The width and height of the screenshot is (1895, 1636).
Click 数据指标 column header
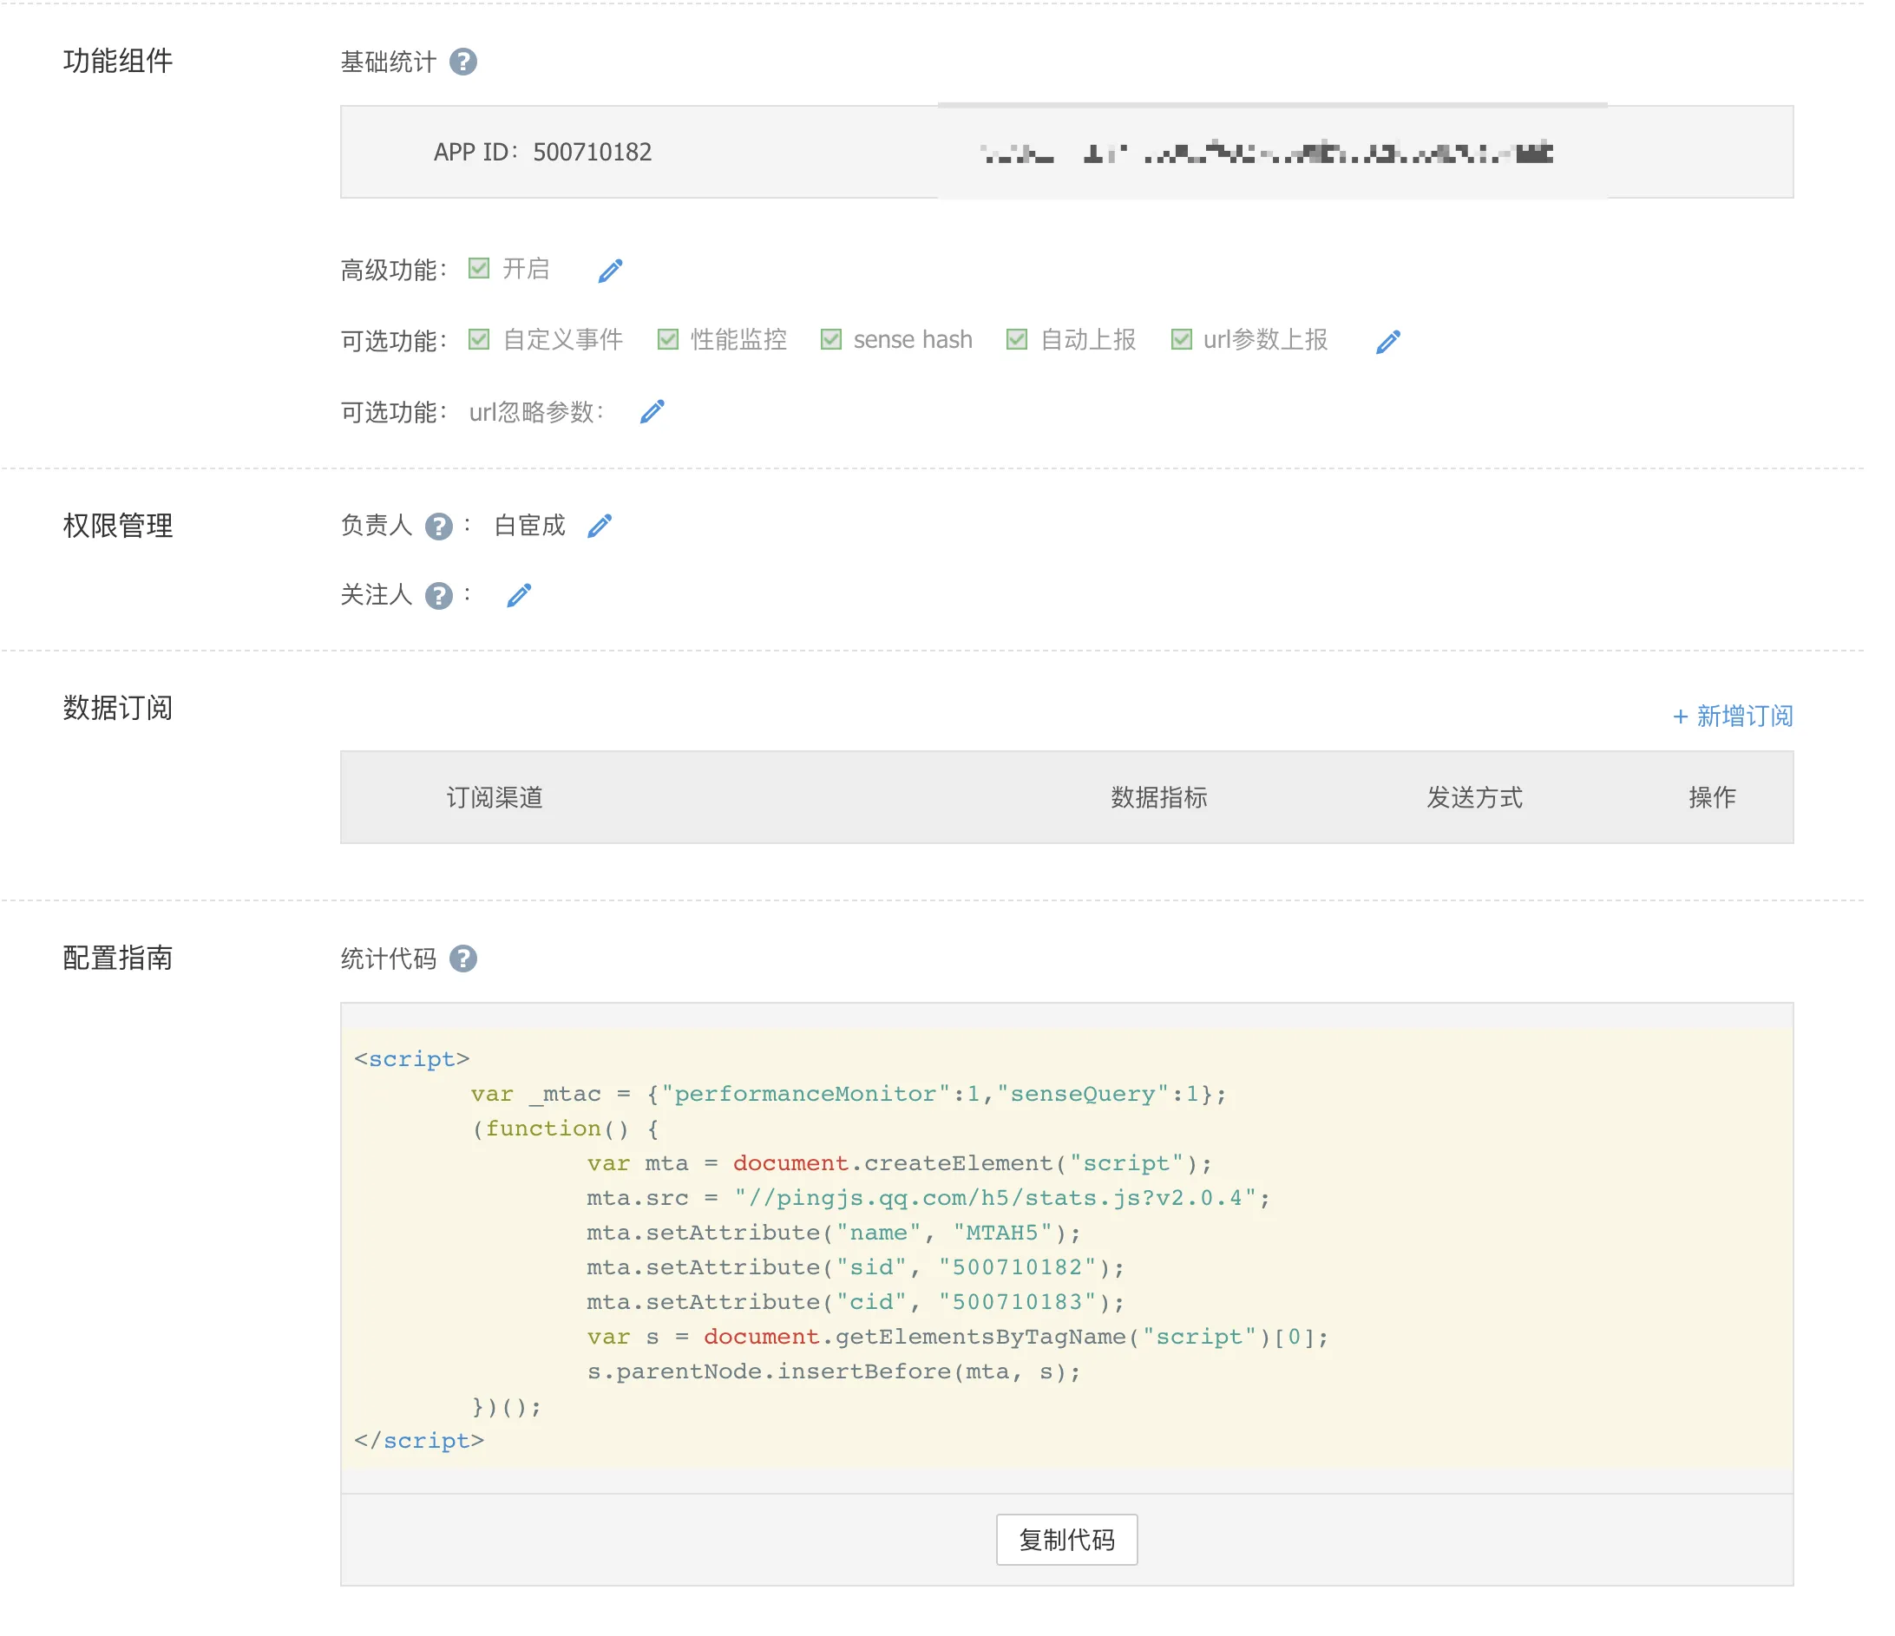1157,797
